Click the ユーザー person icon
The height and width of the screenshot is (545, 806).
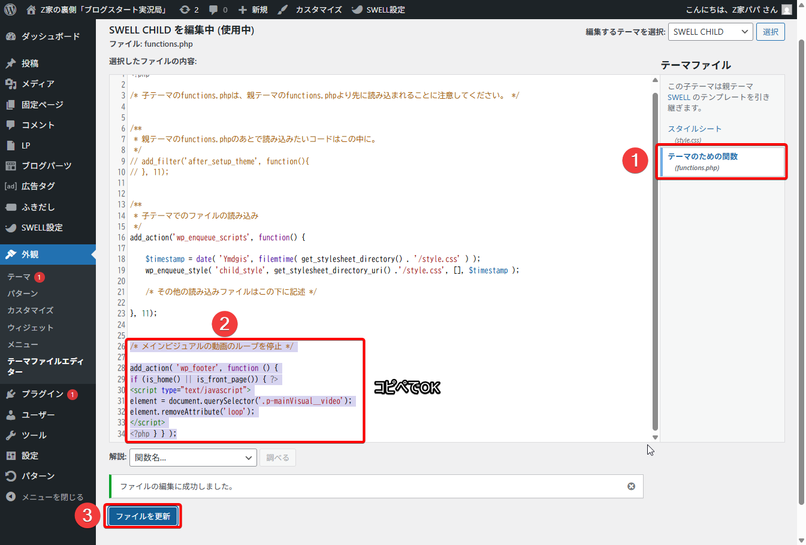(11, 414)
